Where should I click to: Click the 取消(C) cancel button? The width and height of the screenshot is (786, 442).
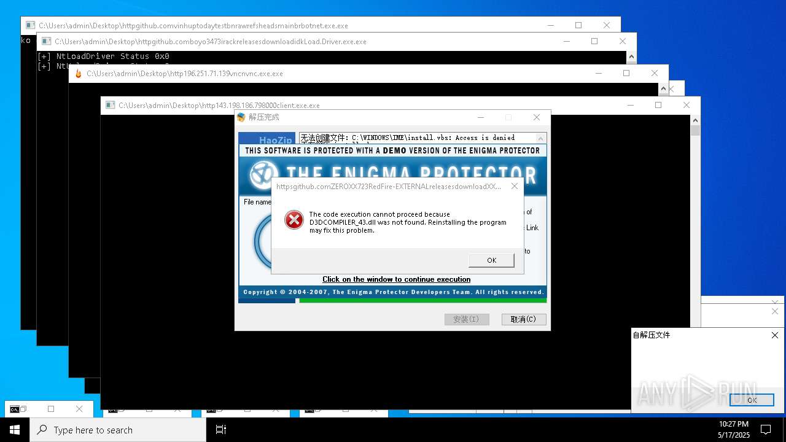point(524,319)
